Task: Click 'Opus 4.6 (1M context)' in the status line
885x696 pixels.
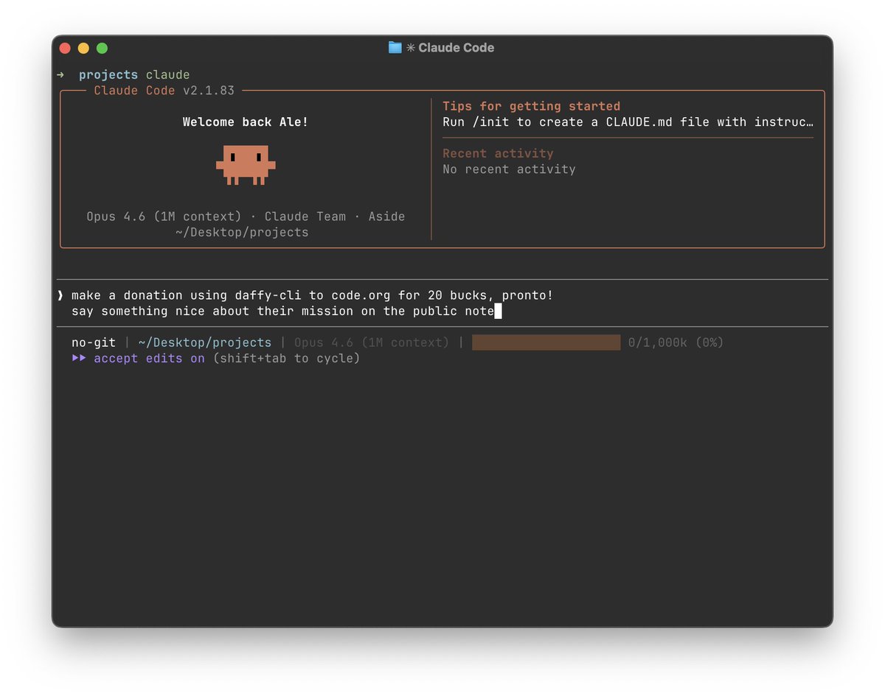Action: [372, 342]
